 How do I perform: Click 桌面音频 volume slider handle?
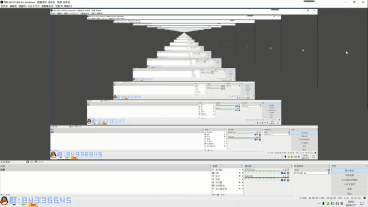(x=282, y=180)
